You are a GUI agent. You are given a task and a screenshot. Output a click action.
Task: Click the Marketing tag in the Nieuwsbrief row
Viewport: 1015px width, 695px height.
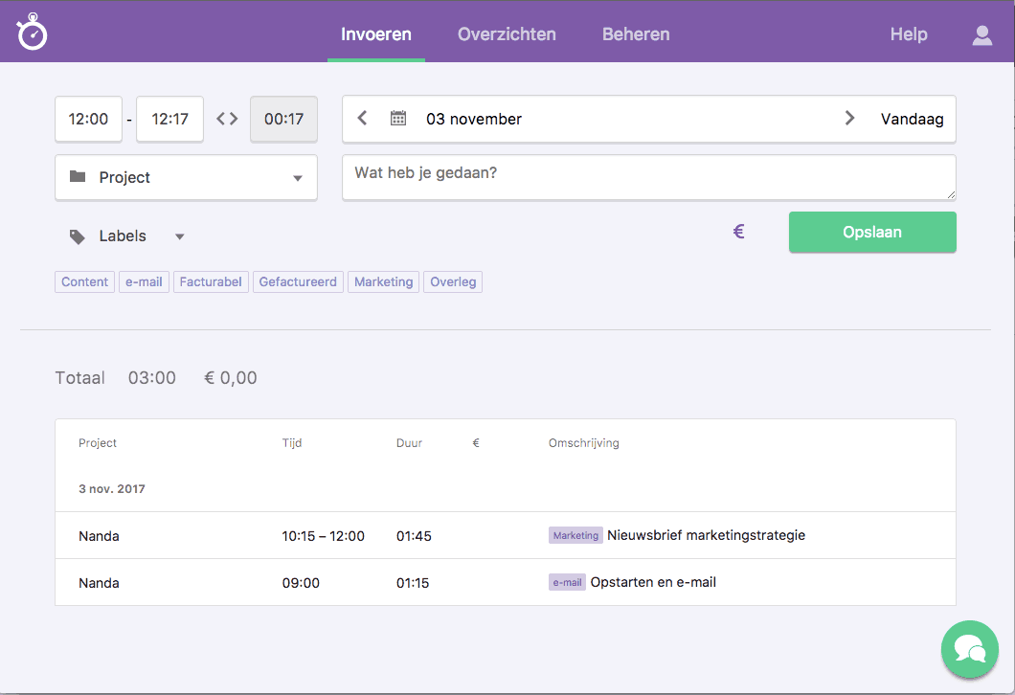576,535
